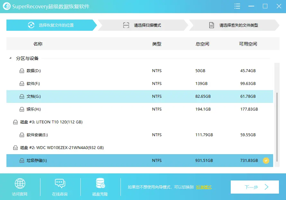Select 磁盘 #3: LITEON T10 120(112 GB)

coord(140,122)
